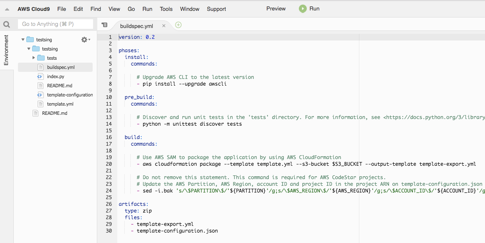Screen dimensions: 485x243
Task: Click the 'version: 0.2' code line
Action: pyautogui.click(x=137, y=37)
